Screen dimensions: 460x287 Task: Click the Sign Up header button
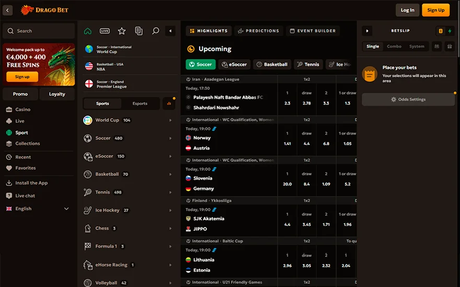435,10
